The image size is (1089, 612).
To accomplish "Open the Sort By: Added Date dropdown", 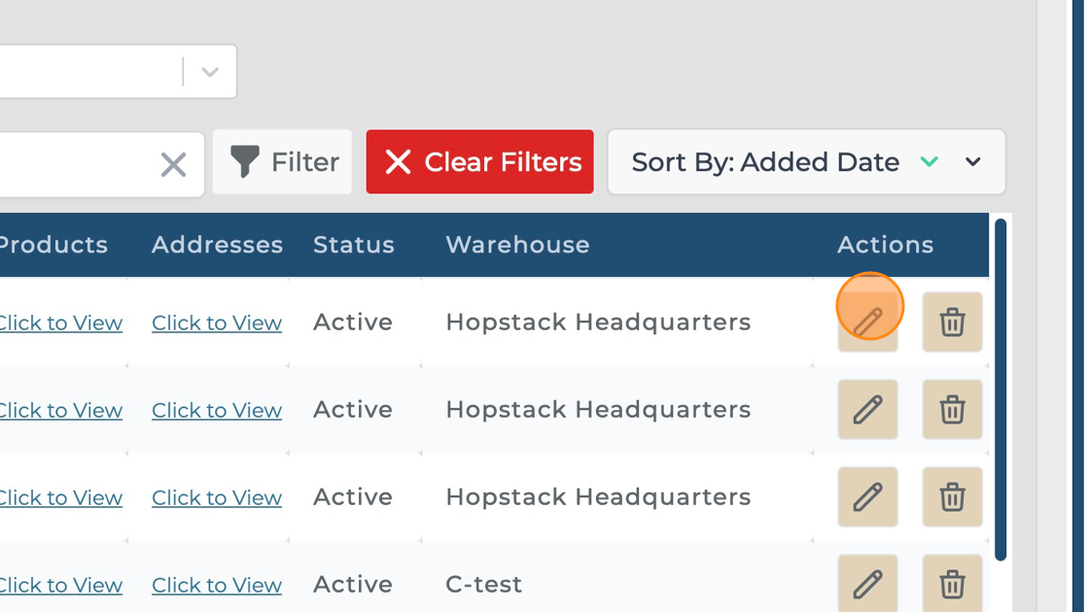I will click(x=973, y=162).
